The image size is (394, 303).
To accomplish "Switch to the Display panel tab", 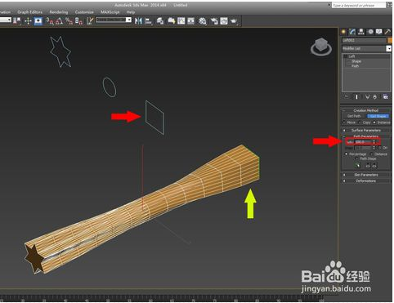I will click(x=379, y=32).
